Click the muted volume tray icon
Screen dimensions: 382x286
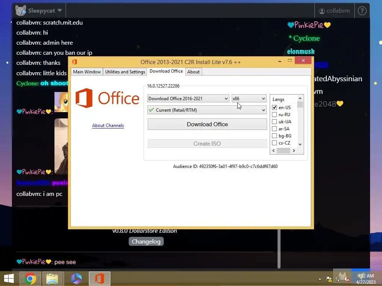click(x=347, y=279)
